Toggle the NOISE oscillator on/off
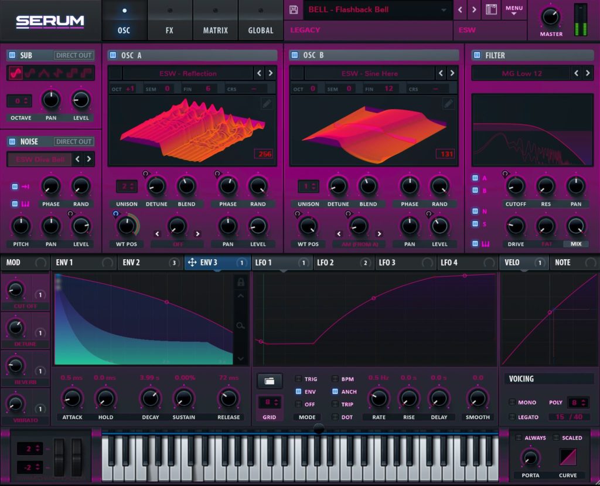Screen dimensions: 600x486 coord(12,141)
